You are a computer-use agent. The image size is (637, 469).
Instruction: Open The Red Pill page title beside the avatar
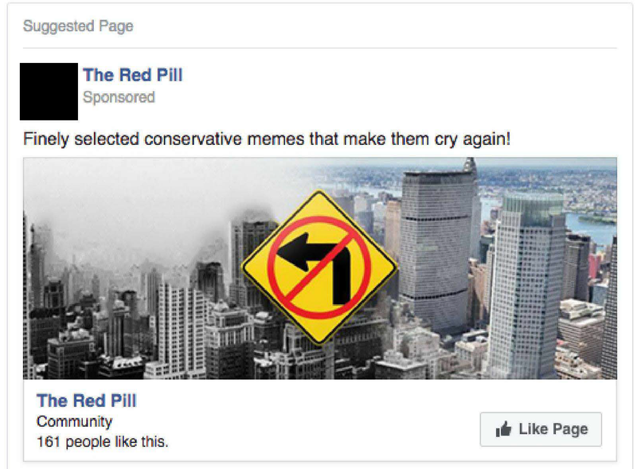tap(133, 75)
